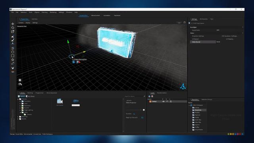Click the blue hierarchy icon in viewport corner
Screen dimensions: 254x143
pos(183,87)
